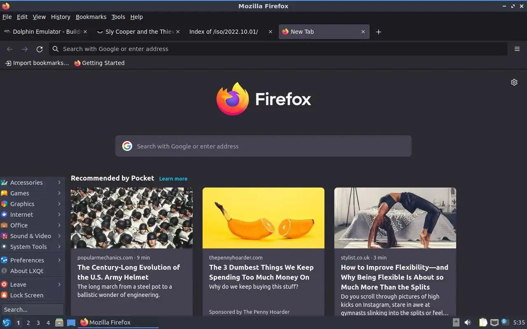Choose Lock Screen in the start menu

point(32,295)
